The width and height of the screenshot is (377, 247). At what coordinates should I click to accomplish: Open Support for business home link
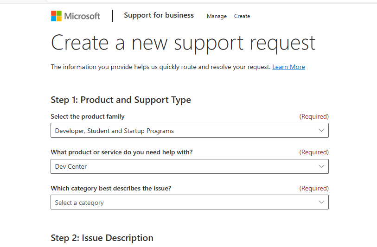159,15
